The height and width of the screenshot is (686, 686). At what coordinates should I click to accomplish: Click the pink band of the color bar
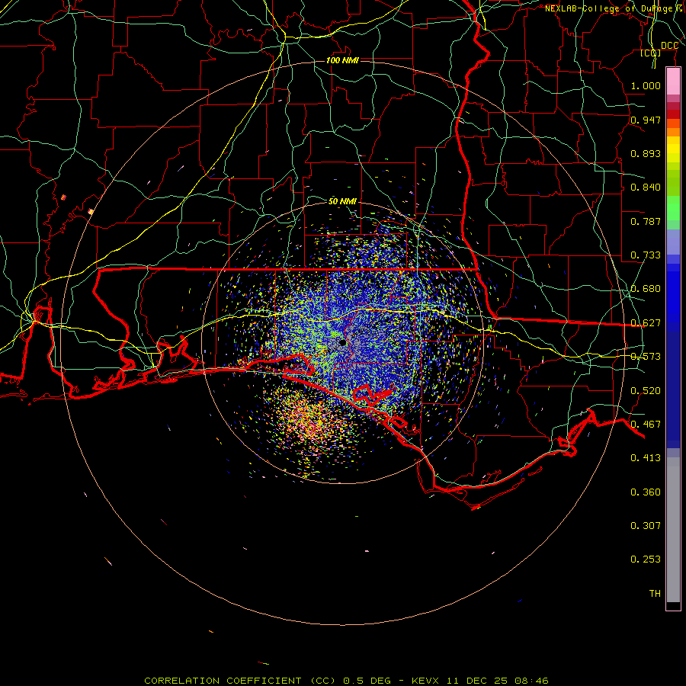[673, 82]
